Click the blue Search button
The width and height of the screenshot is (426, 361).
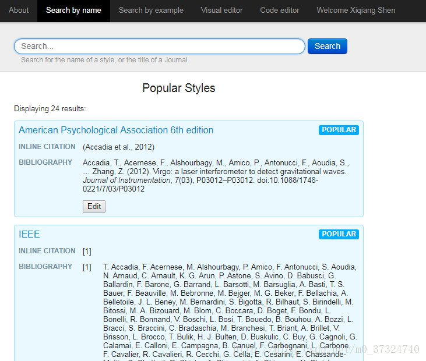(328, 46)
